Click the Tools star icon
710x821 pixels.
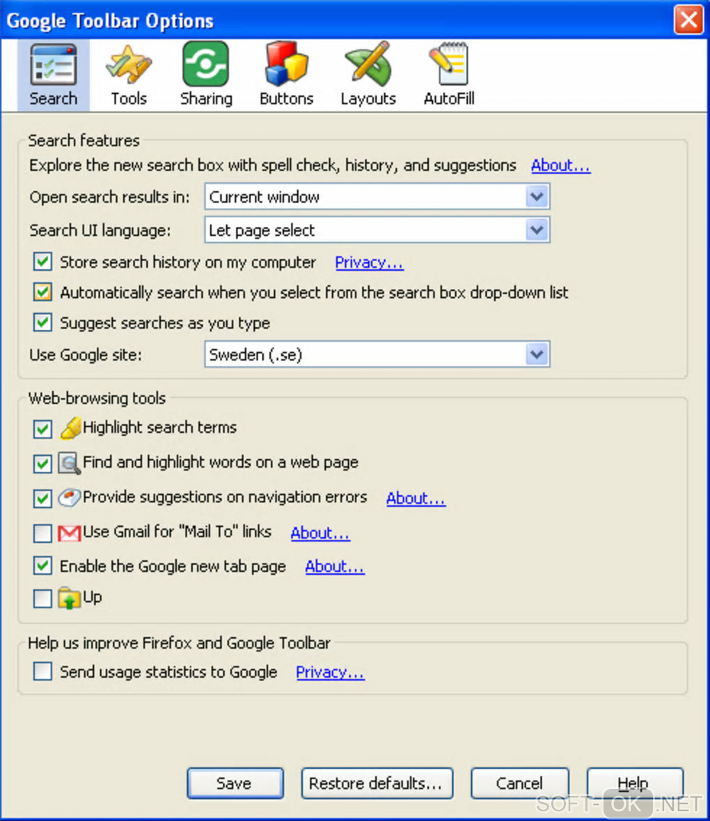pos(128,65)
